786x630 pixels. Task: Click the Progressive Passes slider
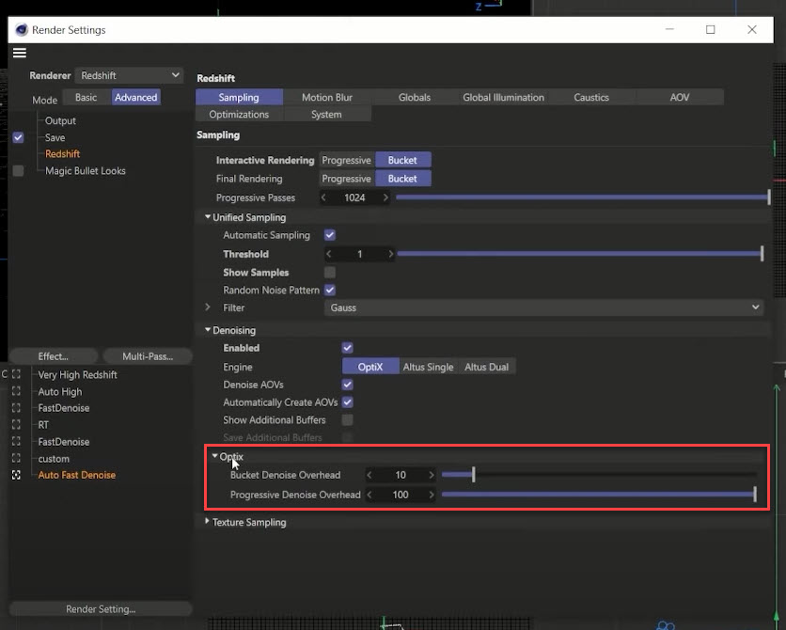(583, 197)
